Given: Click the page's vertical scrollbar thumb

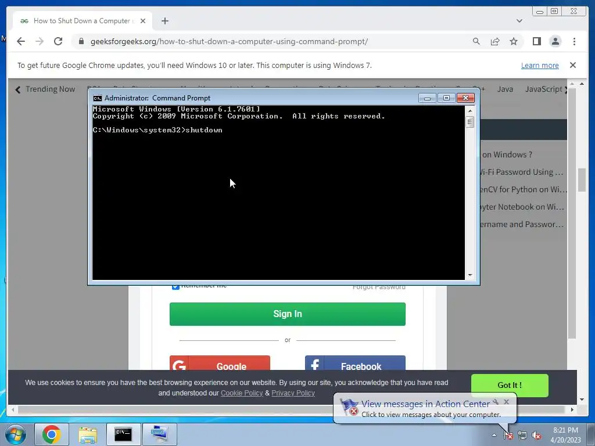Looking at the screenshot, I should click(582, 180).
